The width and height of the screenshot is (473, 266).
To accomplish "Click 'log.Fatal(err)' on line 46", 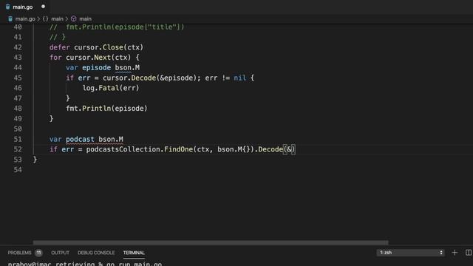I will (111, 88).
